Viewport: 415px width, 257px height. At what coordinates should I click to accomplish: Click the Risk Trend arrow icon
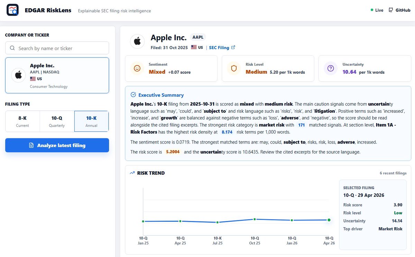tap(132, 173)
